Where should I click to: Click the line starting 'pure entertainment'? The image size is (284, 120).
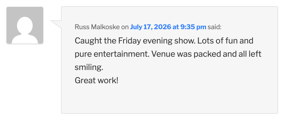coord(168,54)
